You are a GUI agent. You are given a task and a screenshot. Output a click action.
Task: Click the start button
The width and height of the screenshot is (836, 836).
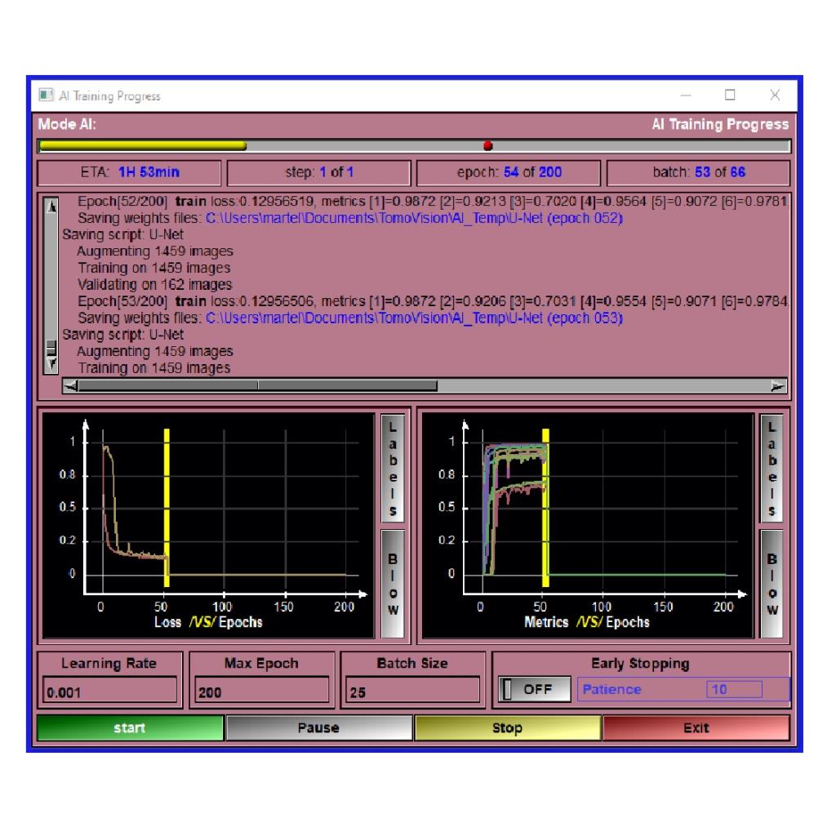130,727
